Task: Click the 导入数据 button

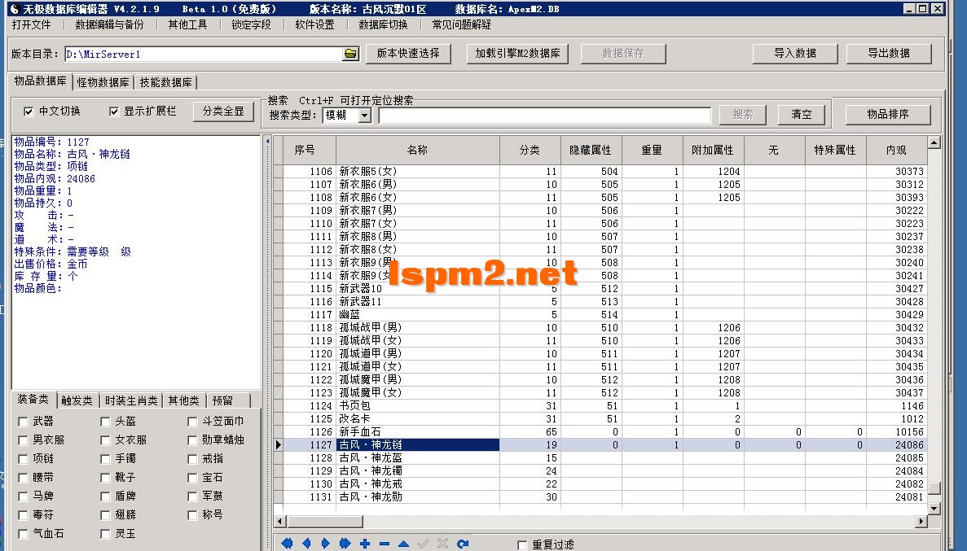Action: 795,54
